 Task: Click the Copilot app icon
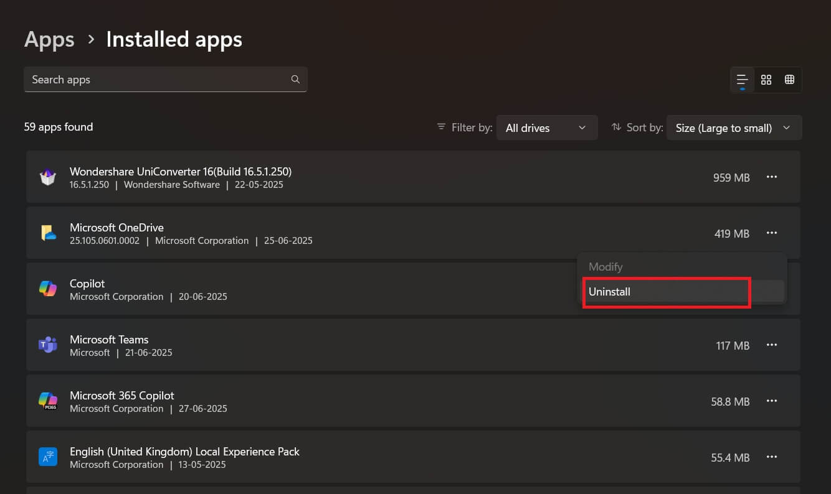pos(48,289)
